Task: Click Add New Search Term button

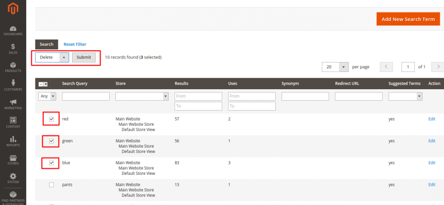Action: click(x=408, y=19)
